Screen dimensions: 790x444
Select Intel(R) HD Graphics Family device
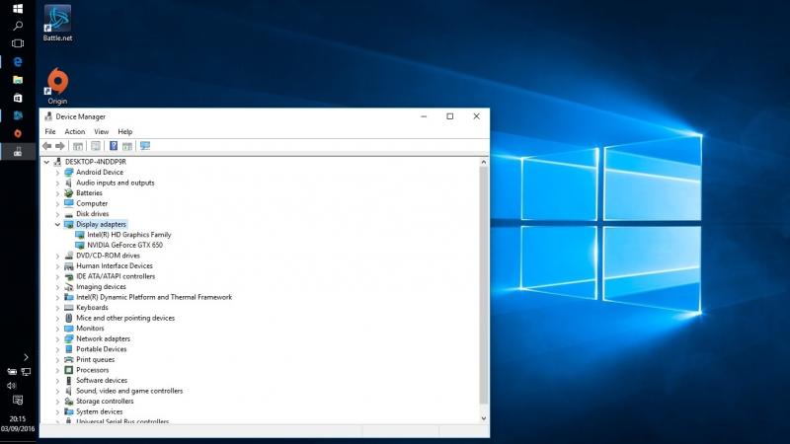coord(128,235)
